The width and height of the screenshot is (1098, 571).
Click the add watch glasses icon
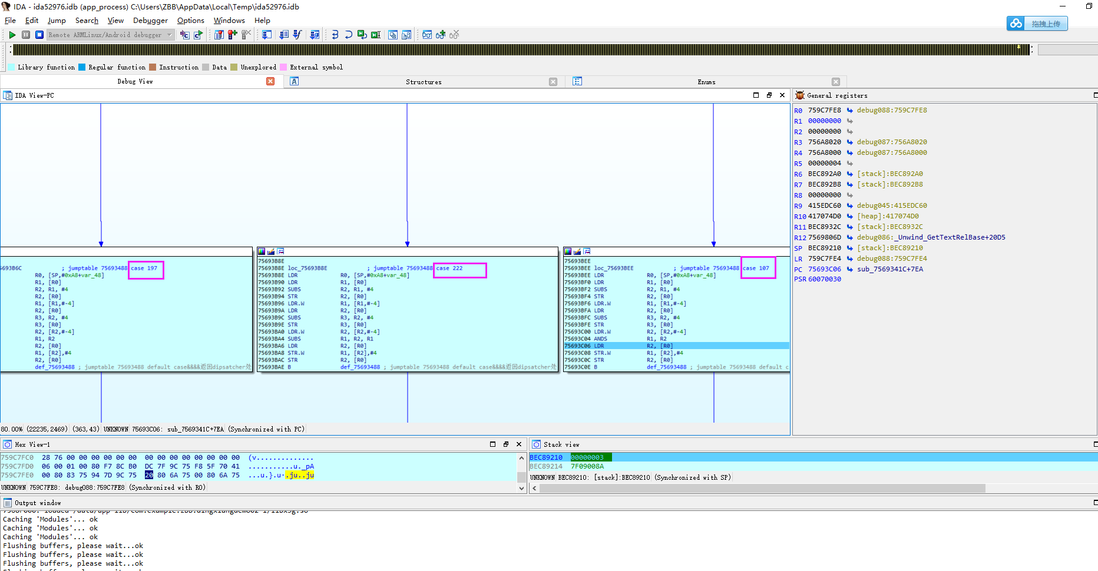(x=440, y=35)
